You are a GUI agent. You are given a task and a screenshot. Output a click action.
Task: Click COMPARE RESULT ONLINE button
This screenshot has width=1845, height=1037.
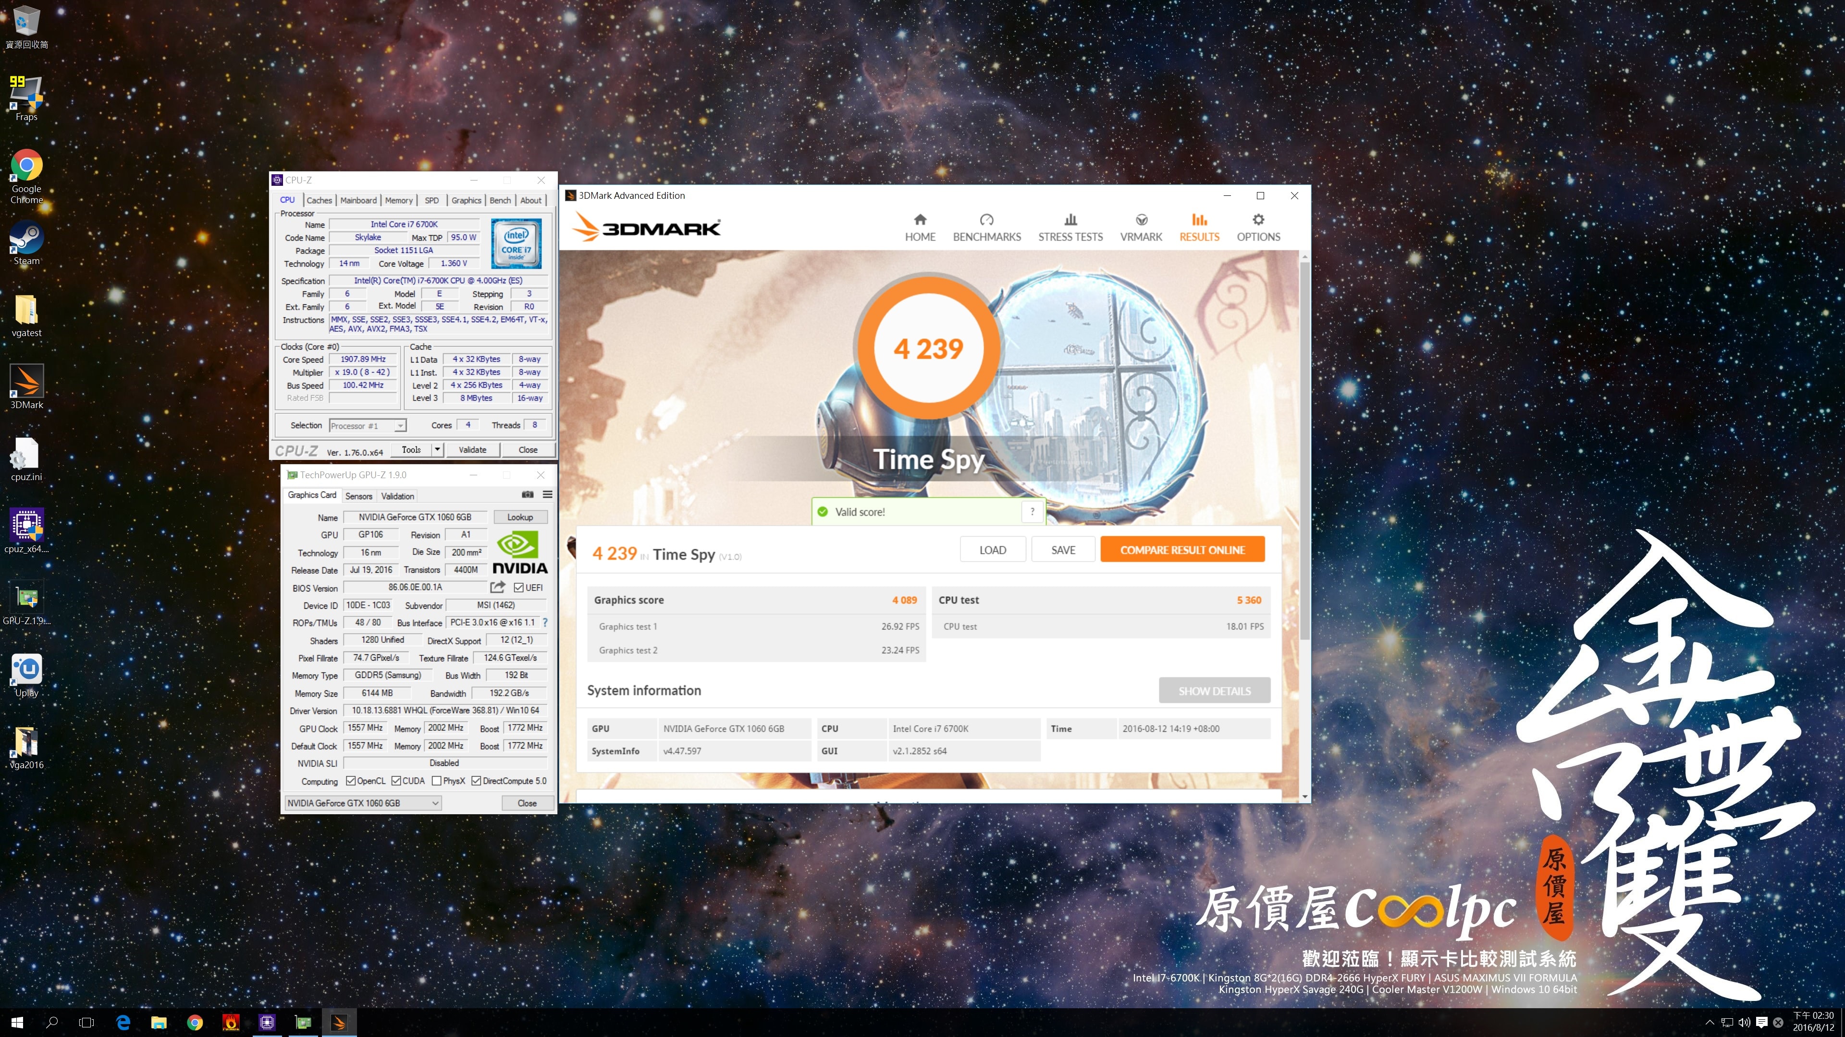1182,550
